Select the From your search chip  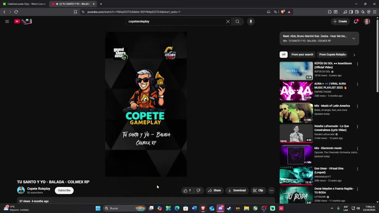coord(302,54)
